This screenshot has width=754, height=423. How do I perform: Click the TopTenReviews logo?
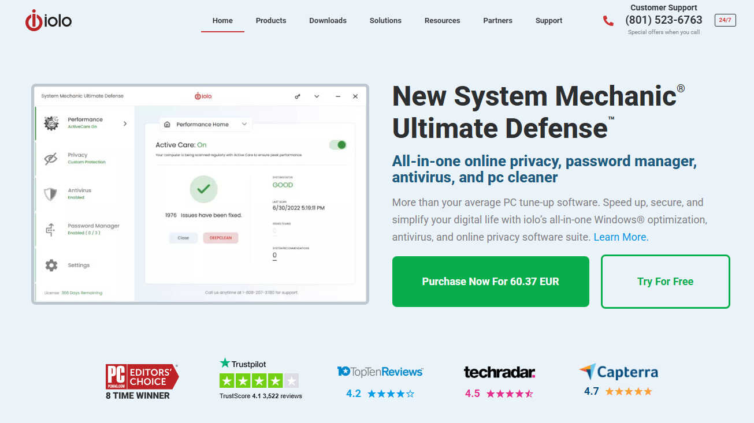point(380,372)
